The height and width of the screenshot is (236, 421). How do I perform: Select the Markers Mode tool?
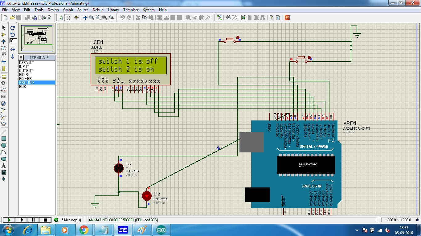tap(4, 179)
